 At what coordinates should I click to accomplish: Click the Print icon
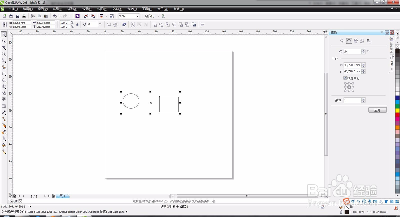[x=24, y=16]
